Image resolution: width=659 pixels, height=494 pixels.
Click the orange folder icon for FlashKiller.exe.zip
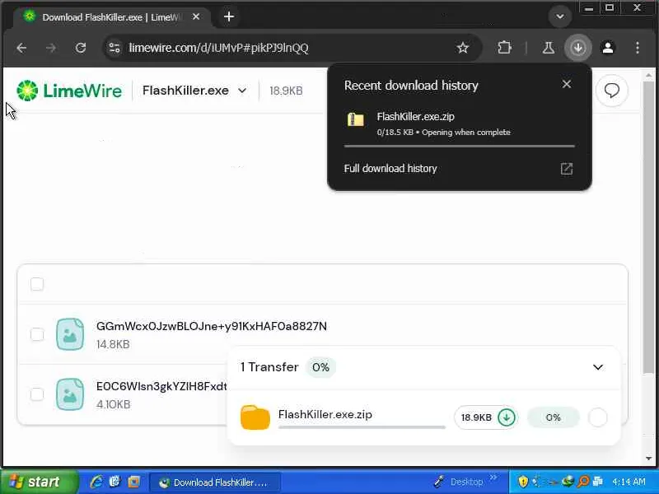[255, 417]
